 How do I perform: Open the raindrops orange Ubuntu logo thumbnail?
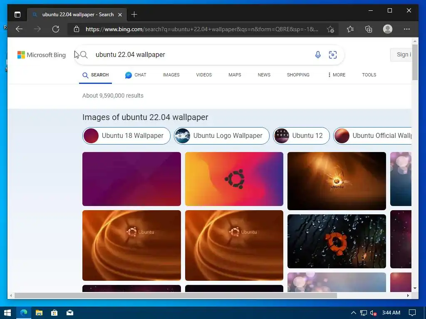[337, 241]
